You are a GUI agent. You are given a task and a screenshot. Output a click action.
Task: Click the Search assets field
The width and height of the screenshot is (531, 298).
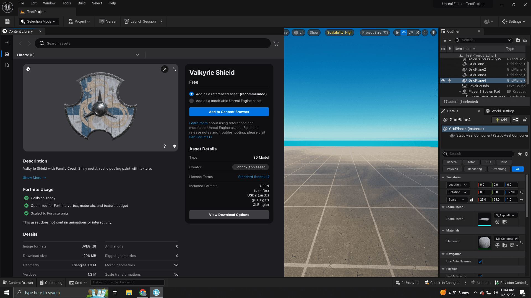tap(153, 43)
